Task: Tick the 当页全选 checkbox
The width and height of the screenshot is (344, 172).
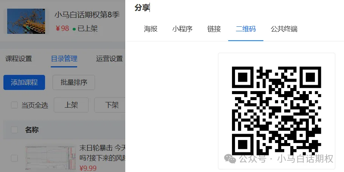Action: pyautogui.click(x=14, y=105)
